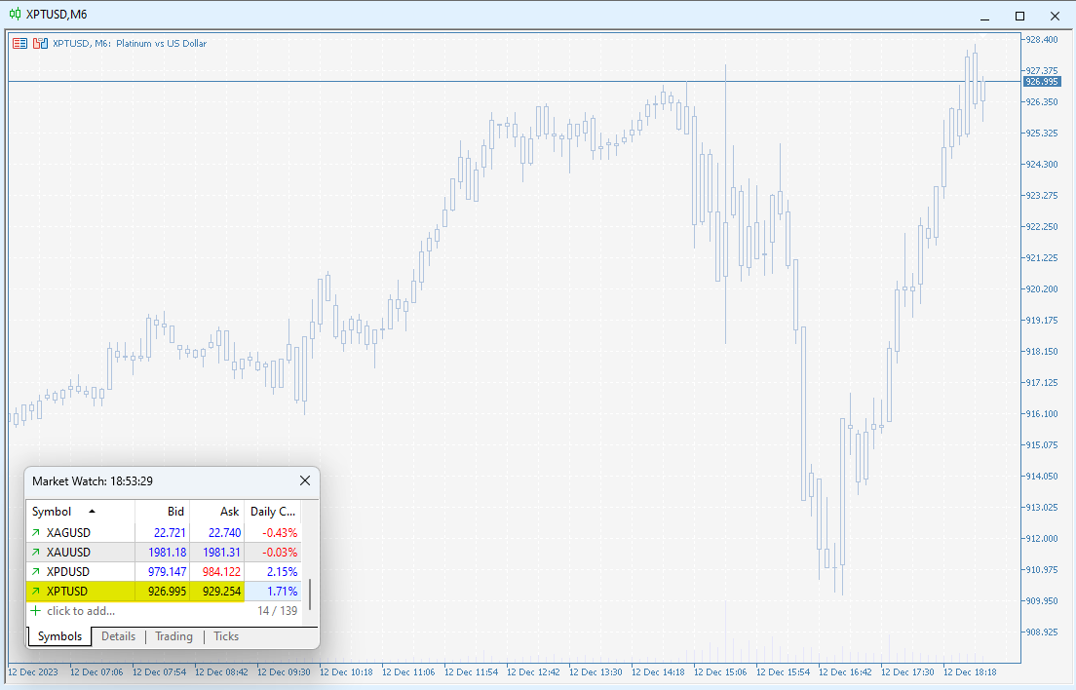Select the XAUUSD symbol row
1076x690 pixels.
click(164, 553)
